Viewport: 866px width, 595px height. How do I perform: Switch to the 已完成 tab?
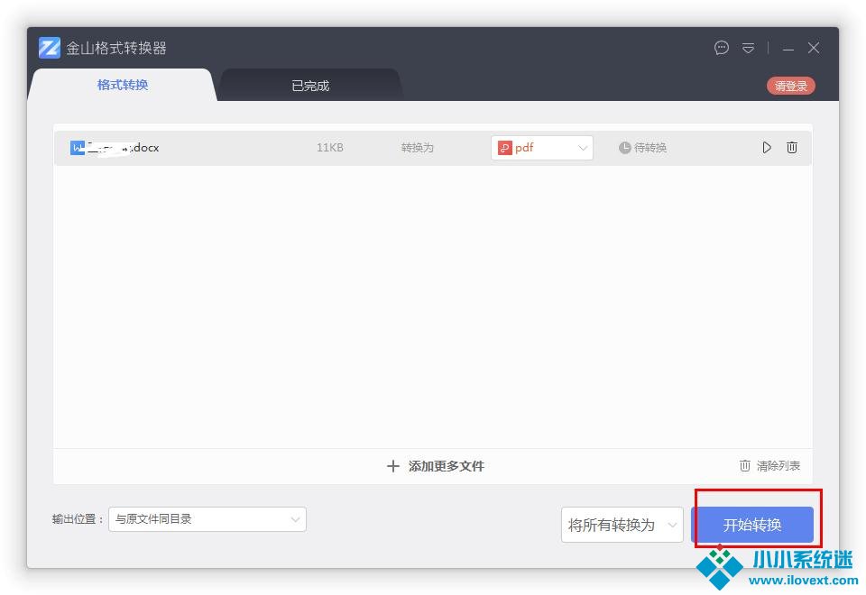[x=310, y=86]
